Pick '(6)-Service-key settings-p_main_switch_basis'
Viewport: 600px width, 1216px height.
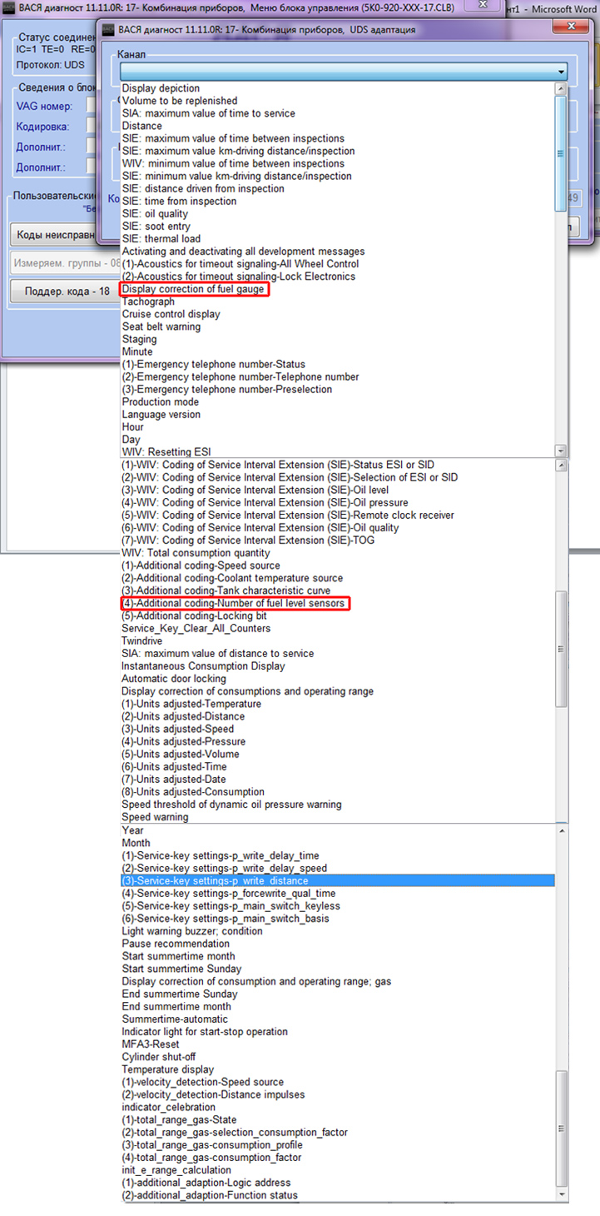(x=225, y=918)
